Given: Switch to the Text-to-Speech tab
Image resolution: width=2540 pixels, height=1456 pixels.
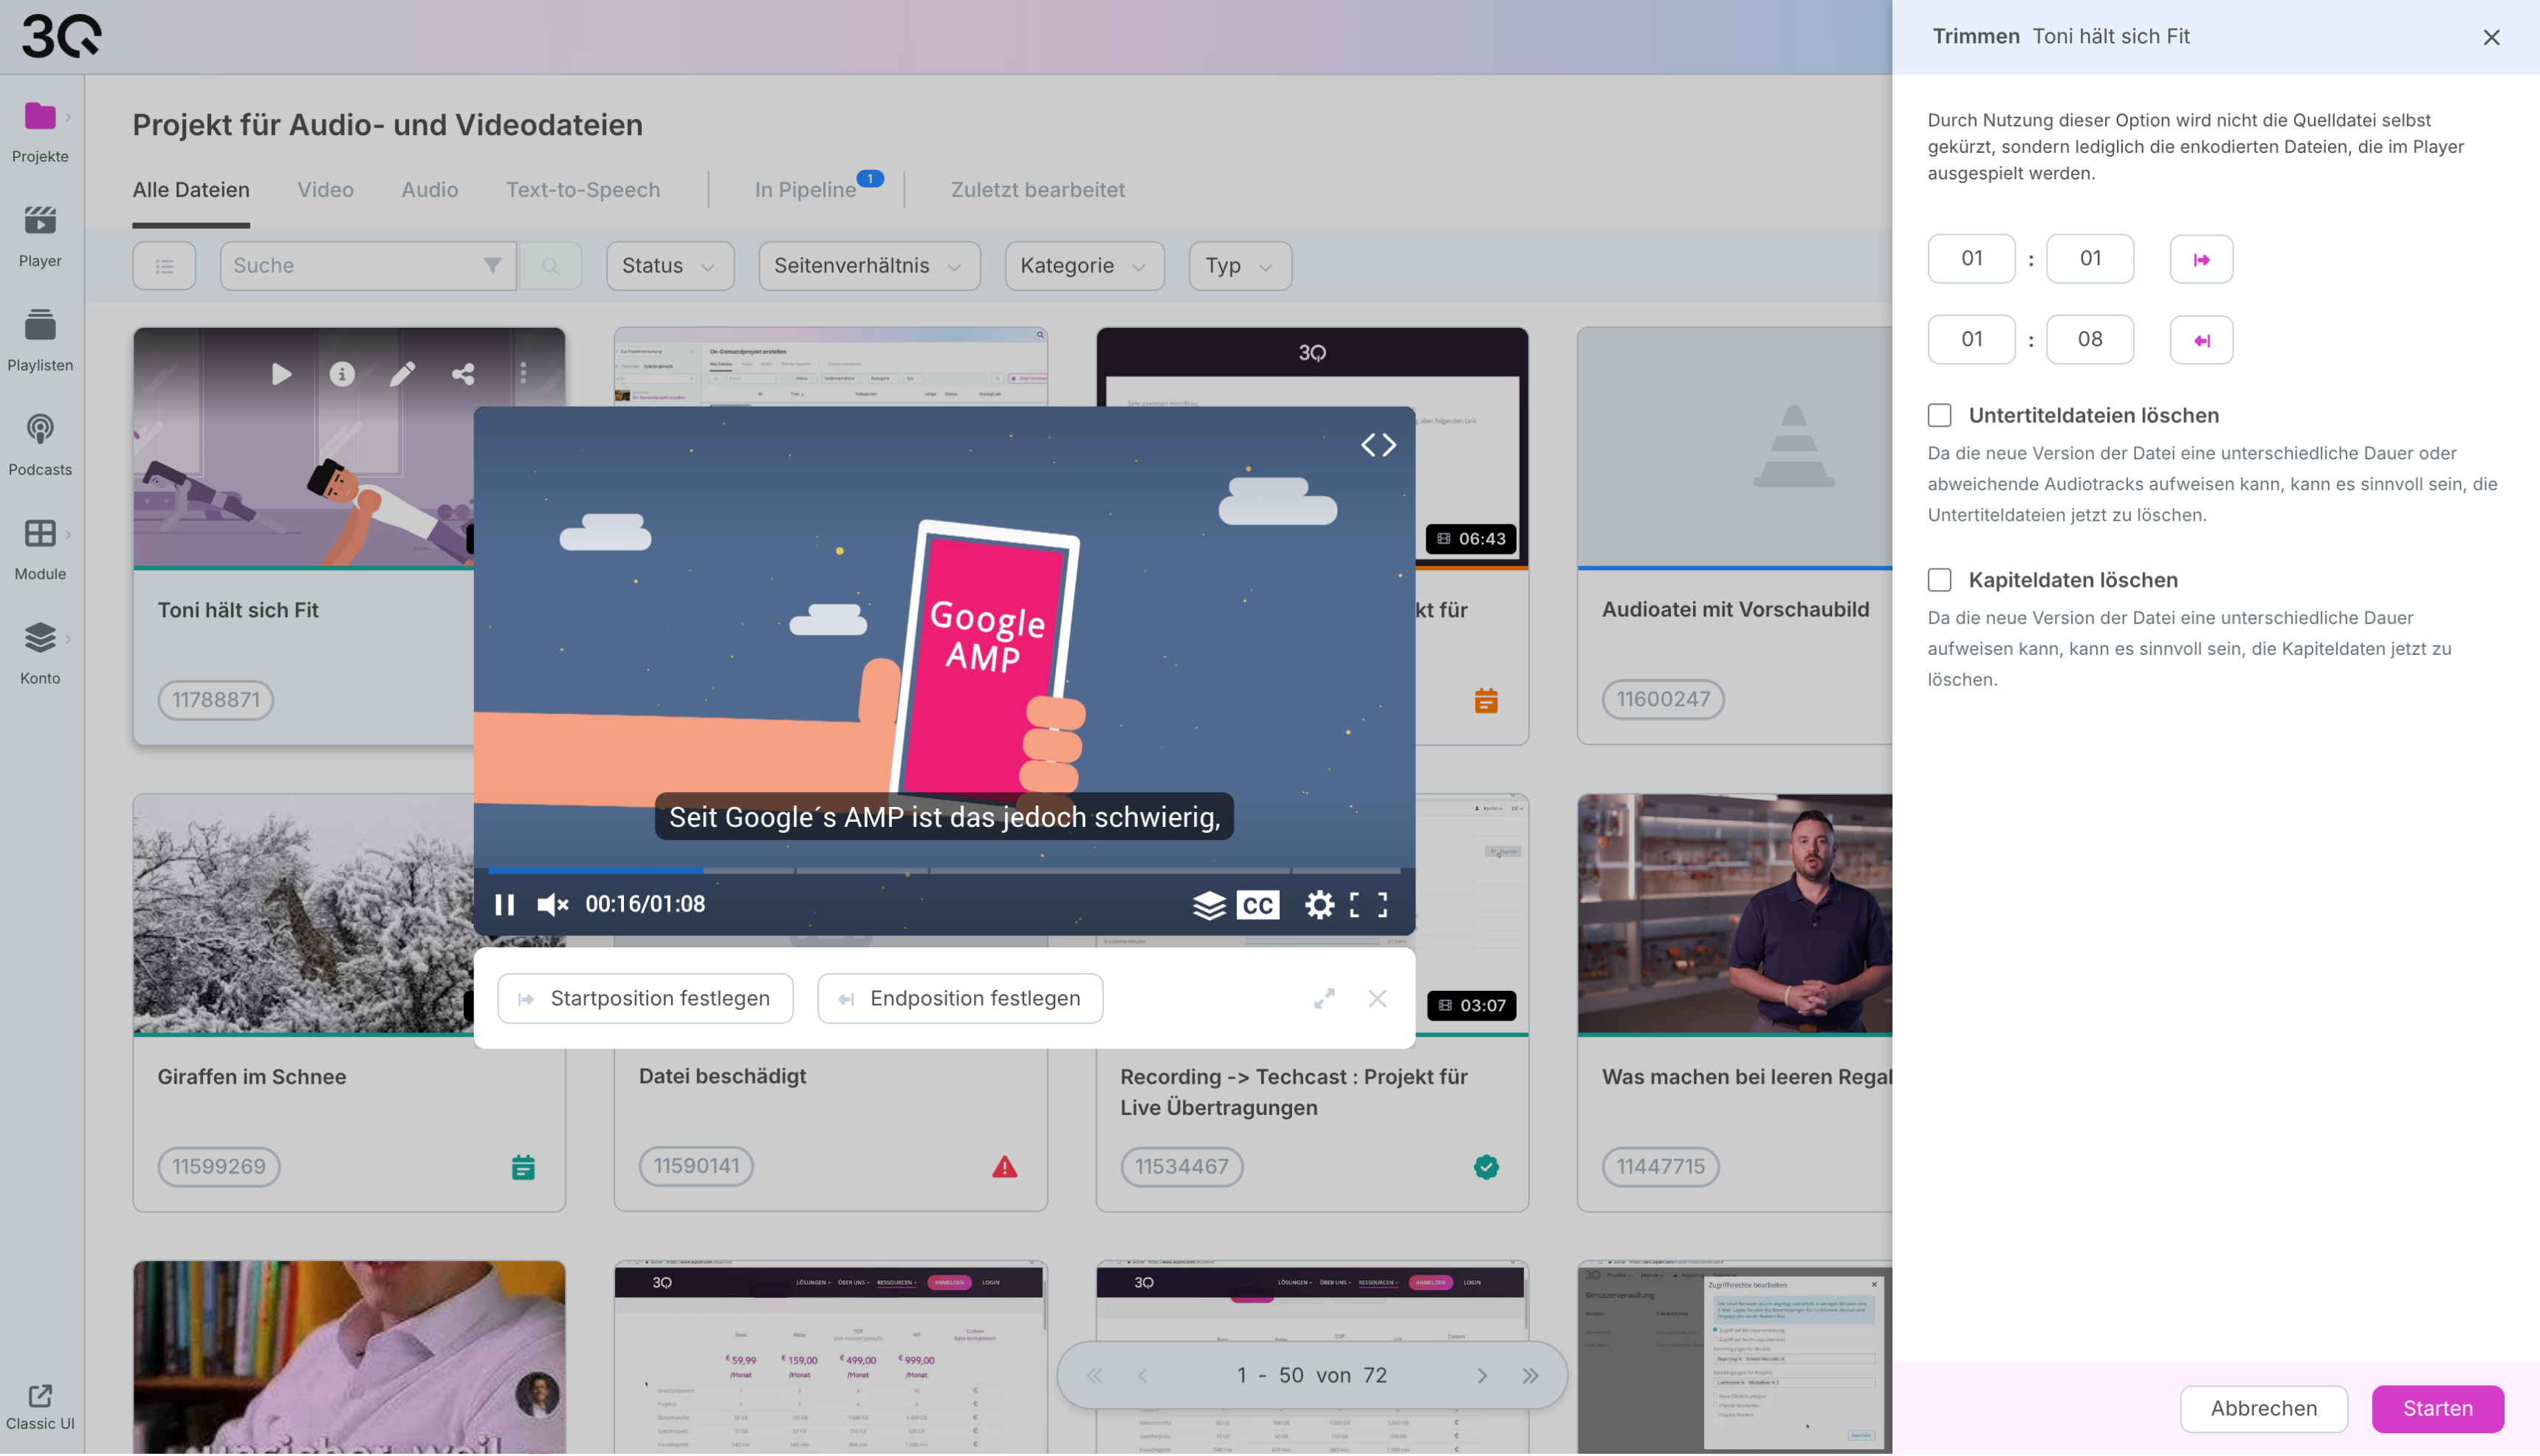Looking at the screenshot, I should coord(582,190).
